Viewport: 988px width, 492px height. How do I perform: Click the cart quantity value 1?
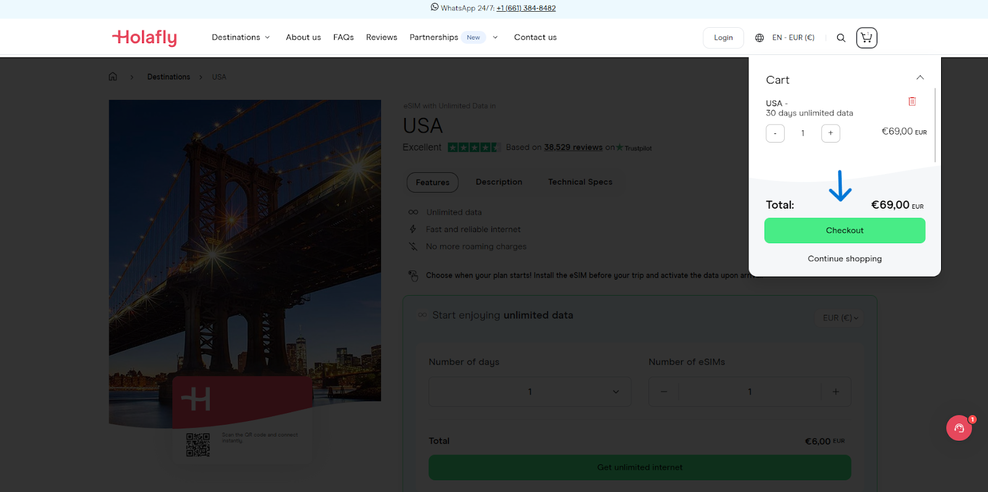pos(803,133)
